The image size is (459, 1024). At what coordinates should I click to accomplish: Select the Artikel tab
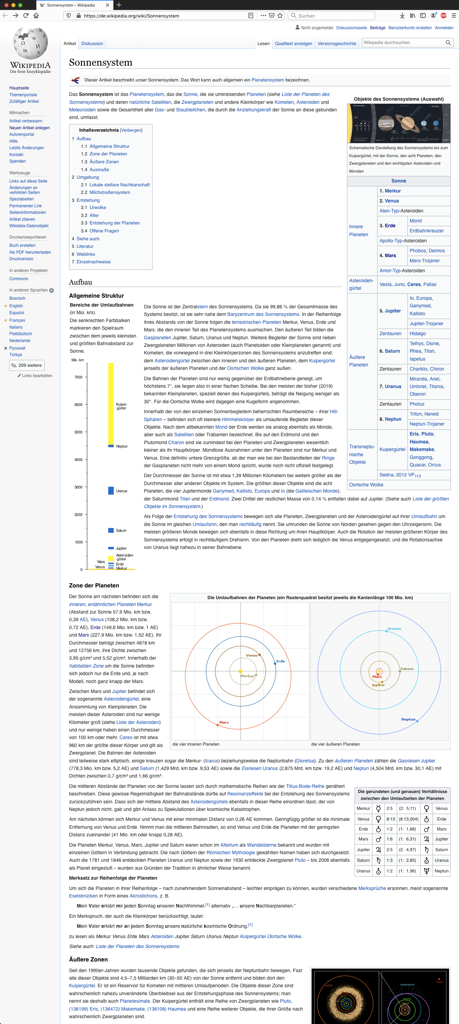(x=69, y=43)
